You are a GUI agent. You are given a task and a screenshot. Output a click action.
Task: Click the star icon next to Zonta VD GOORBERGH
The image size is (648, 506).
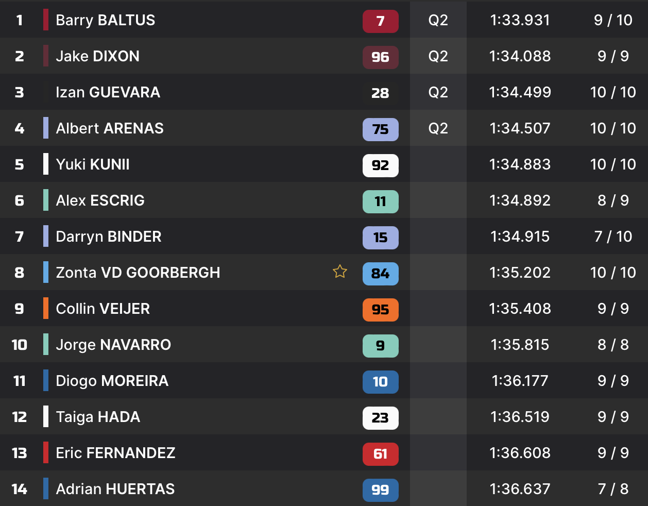(340, 272)
